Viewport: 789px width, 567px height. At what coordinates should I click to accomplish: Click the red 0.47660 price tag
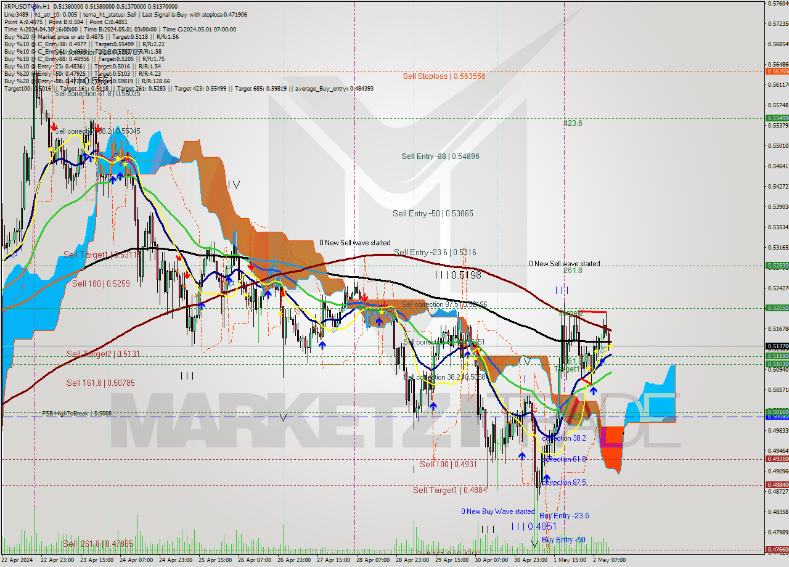click(x=777, y=549)
